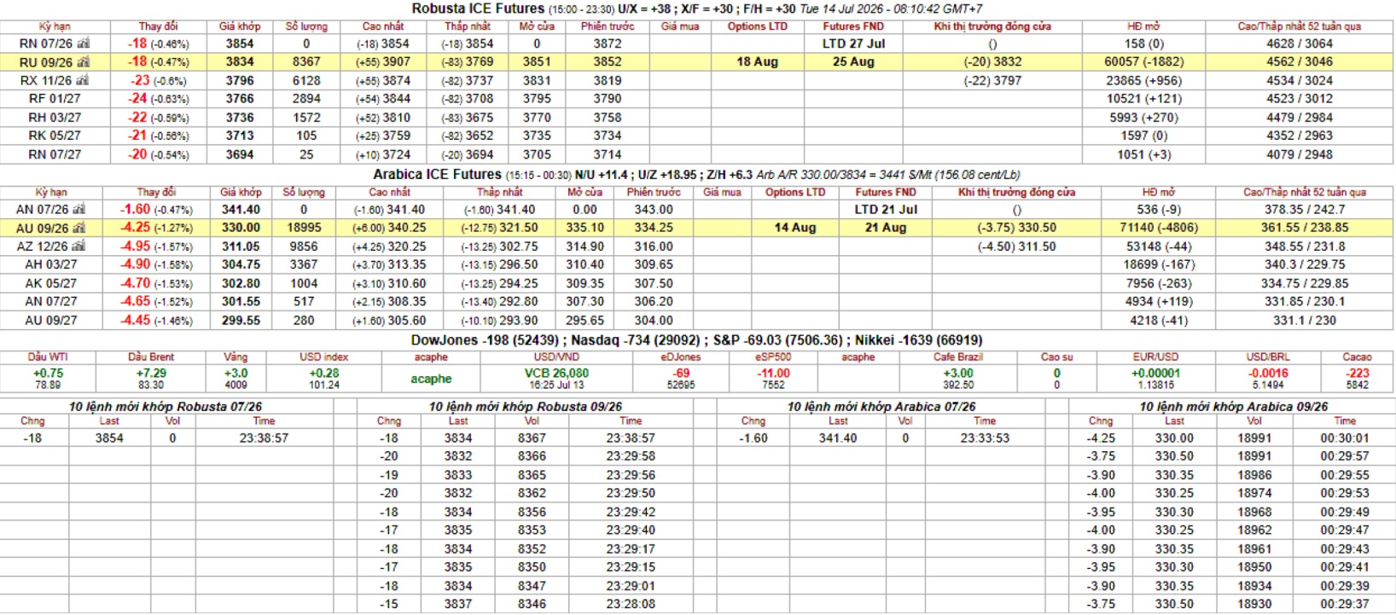Click the DowJones Nasdaq S&P Nikkei index line
Image resolution: width=1396 pixels, height=615 pixels.
pyautogui.click(x=696, y=339)
